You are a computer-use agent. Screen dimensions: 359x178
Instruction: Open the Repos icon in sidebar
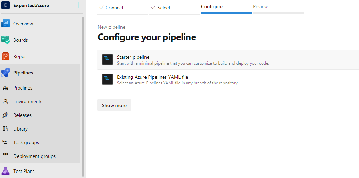(5, 56)
